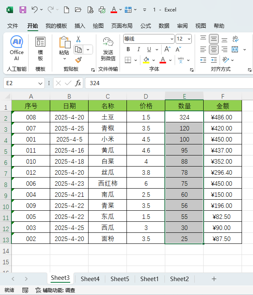The width and height of the screenshot is (253, 295).
Task: Toggle center horizontal alignment
Action: point(214,50)
